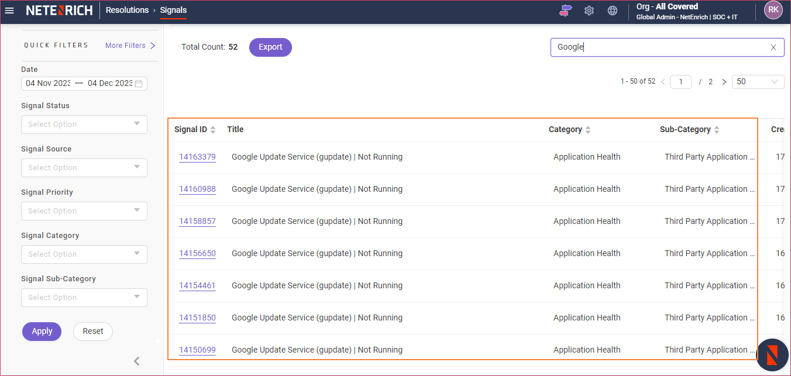
Task: Open the Signal Sub-Category dropdown
Action: tap(84, 298)
